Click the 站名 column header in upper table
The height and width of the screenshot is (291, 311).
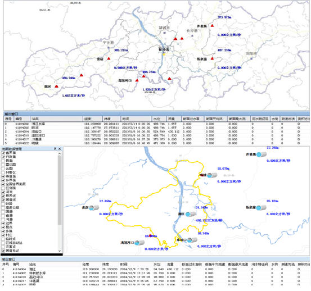56,119
